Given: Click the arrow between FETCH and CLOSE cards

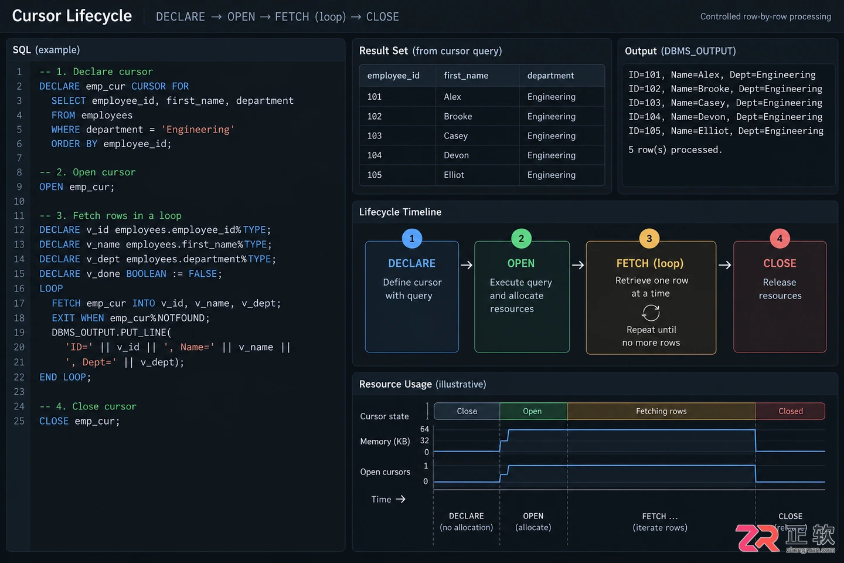Looking at the screenshot, I should [x=724, y=265].
